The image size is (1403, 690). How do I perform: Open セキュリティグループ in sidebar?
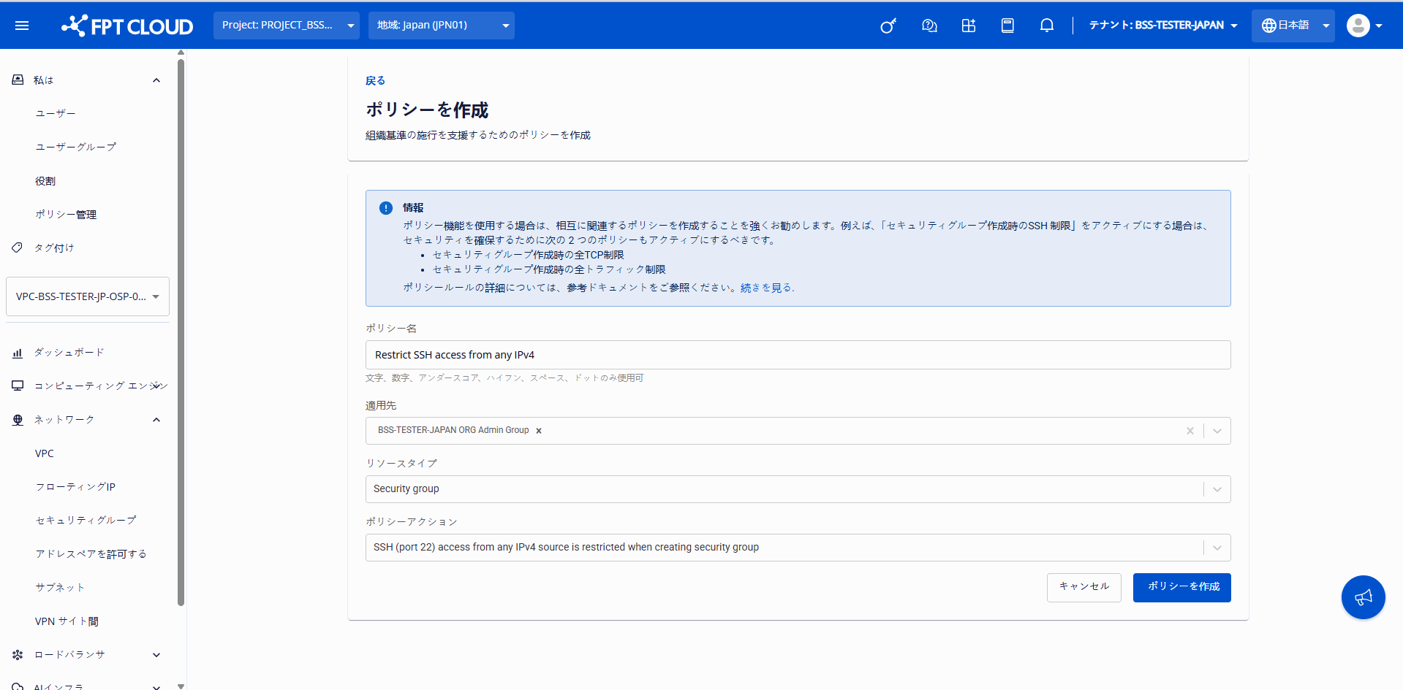pyautogui.click(x=86, y=521)
